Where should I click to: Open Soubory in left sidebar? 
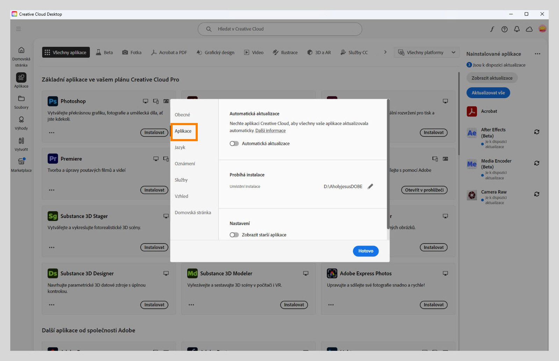click(21, 102)
